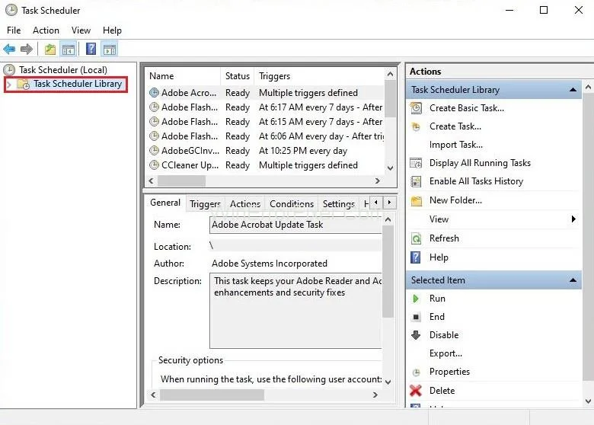Switch to the Triggers tab
594x425 pixels.
pyautogui.click(x=205, y=204)
